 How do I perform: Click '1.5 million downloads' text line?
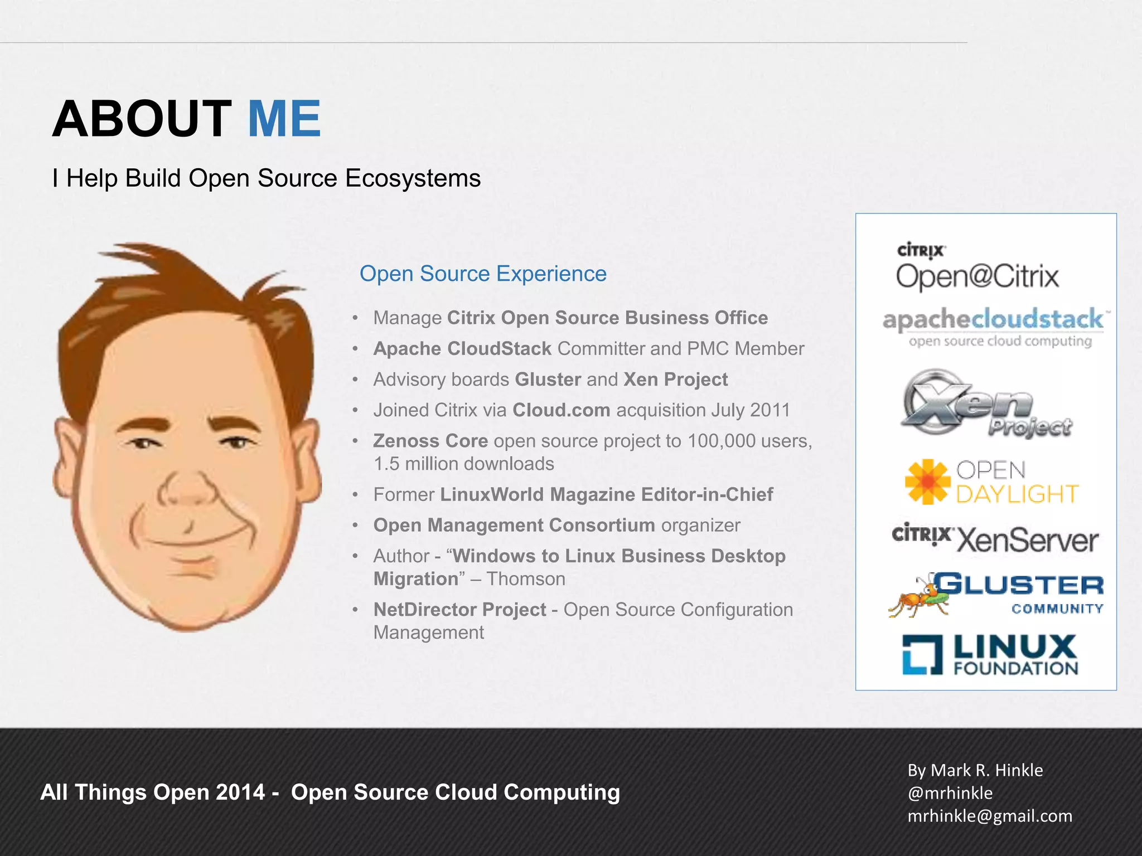click(464, 464)
